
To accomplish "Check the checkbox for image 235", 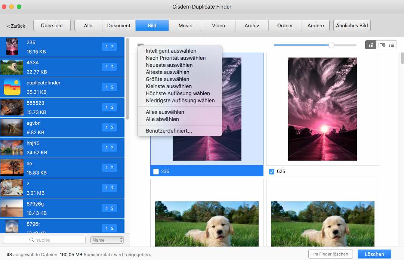I will click(x=156, y=171).
